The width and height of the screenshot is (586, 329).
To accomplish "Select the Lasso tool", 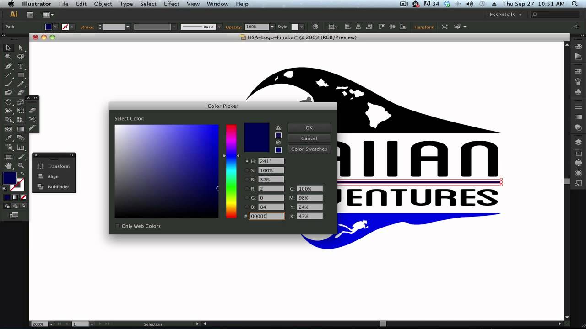I will [x=21, y=57].
